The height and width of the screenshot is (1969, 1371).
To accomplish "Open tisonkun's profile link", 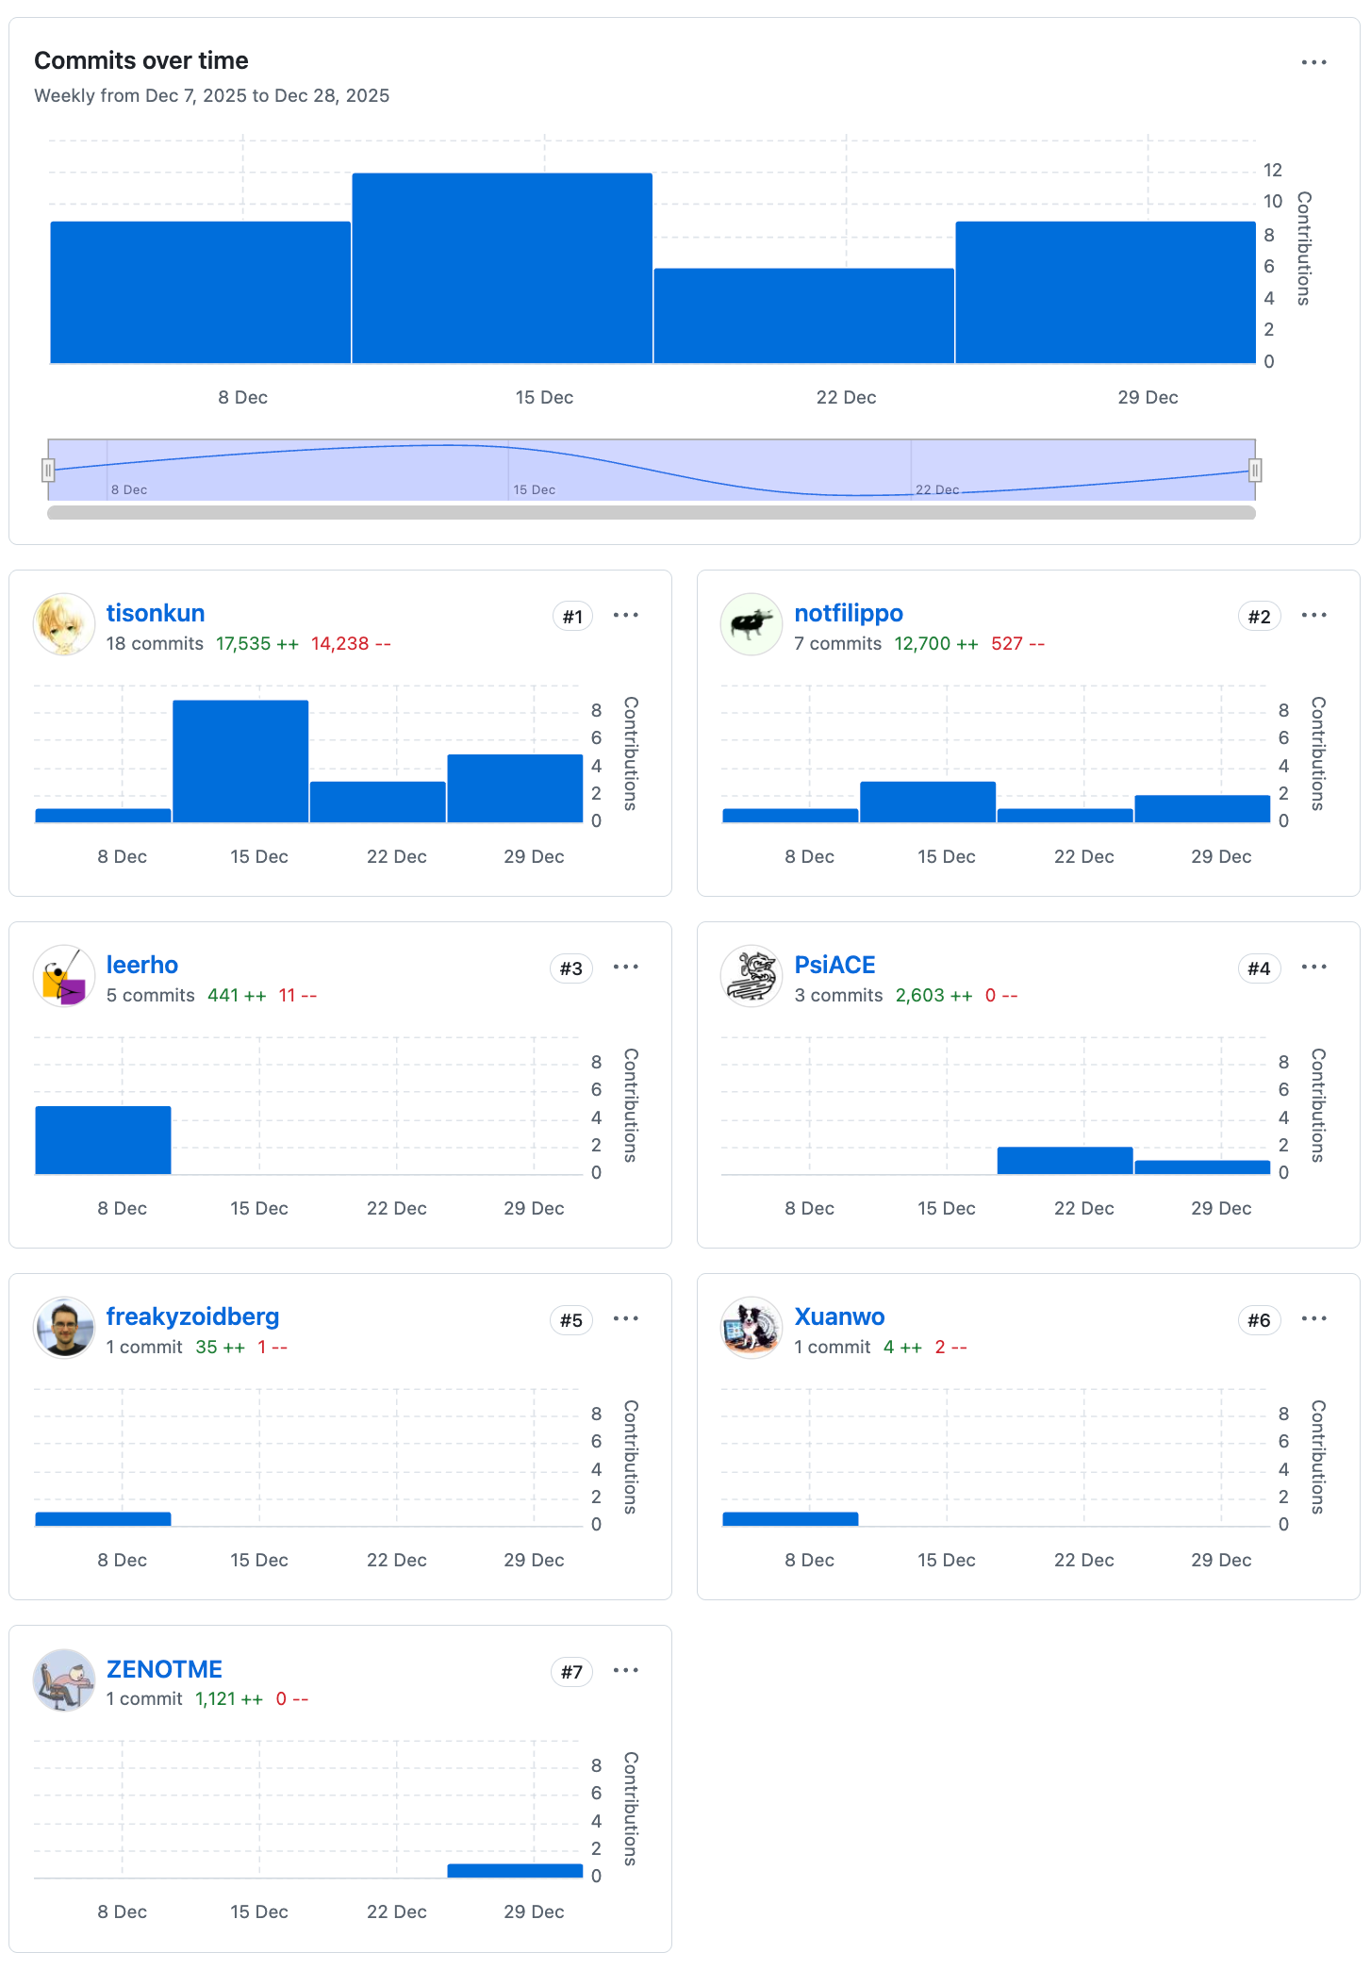I will tap(156, 613).
